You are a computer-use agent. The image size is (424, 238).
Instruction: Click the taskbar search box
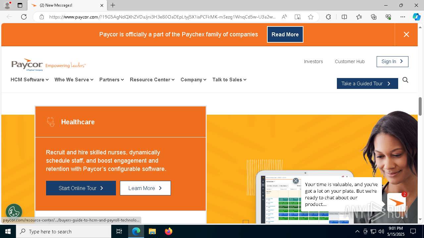click(x=64, y=231)
